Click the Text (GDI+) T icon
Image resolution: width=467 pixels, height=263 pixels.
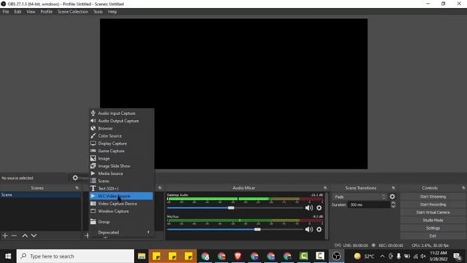coord(93,188)
